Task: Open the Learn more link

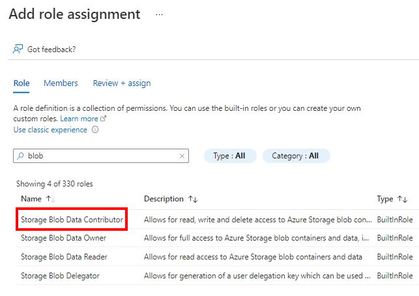Action: 79,119
